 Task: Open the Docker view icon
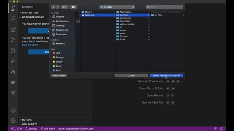click(13, 82)
